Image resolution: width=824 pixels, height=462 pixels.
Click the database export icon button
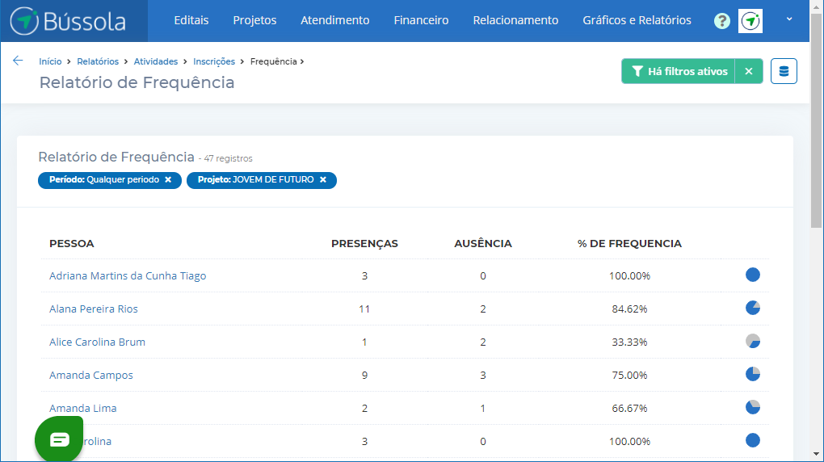784,71
